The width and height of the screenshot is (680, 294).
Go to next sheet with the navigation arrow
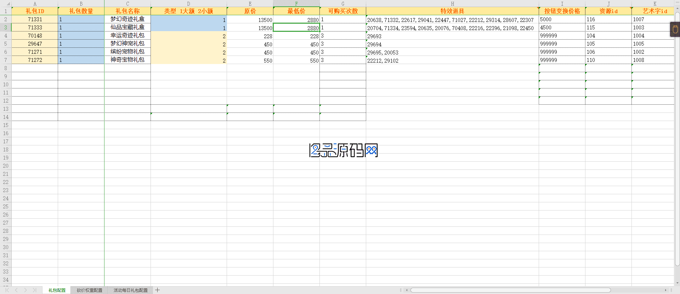pyautogui.click(x=25, y=290)
